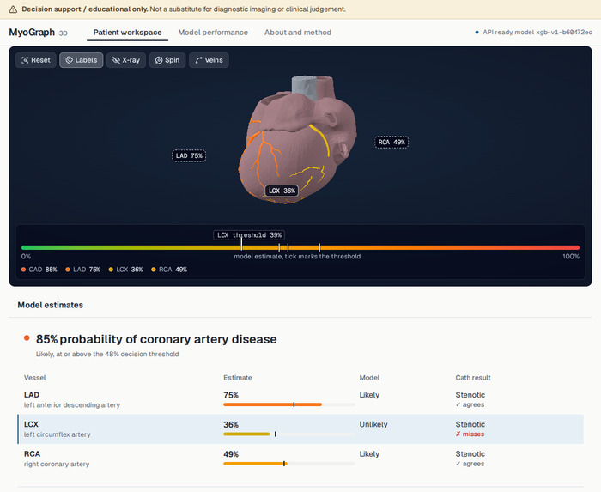This screenshot has width=601, height=492.
Task: Click 'Unlikely' in the LCX row
Action: tap(373, 424)
